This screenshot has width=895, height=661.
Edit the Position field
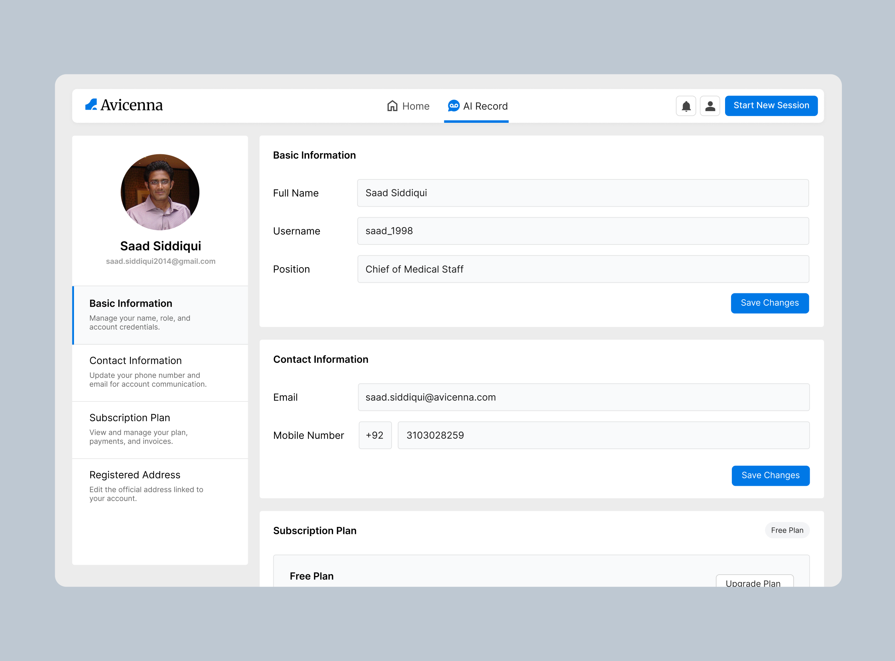tap(583, 269)
